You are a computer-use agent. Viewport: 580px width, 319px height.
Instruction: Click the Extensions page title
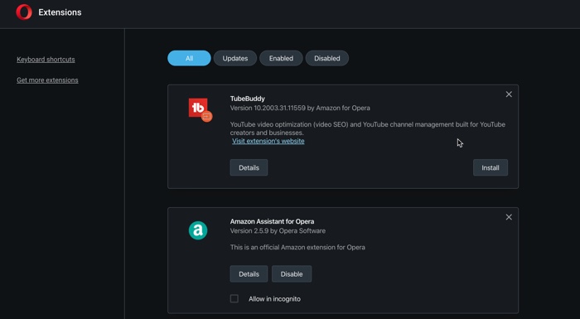[60, 12]
